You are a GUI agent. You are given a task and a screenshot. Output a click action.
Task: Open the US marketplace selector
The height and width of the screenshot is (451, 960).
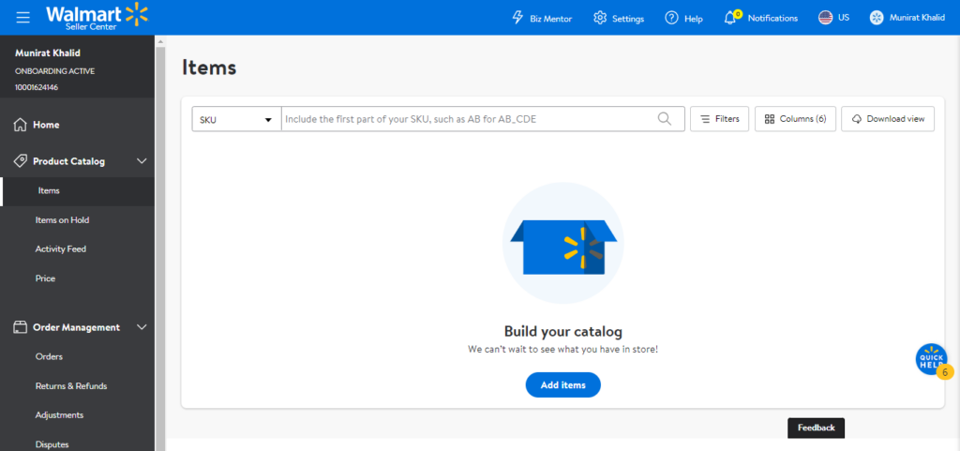(833, 18)
